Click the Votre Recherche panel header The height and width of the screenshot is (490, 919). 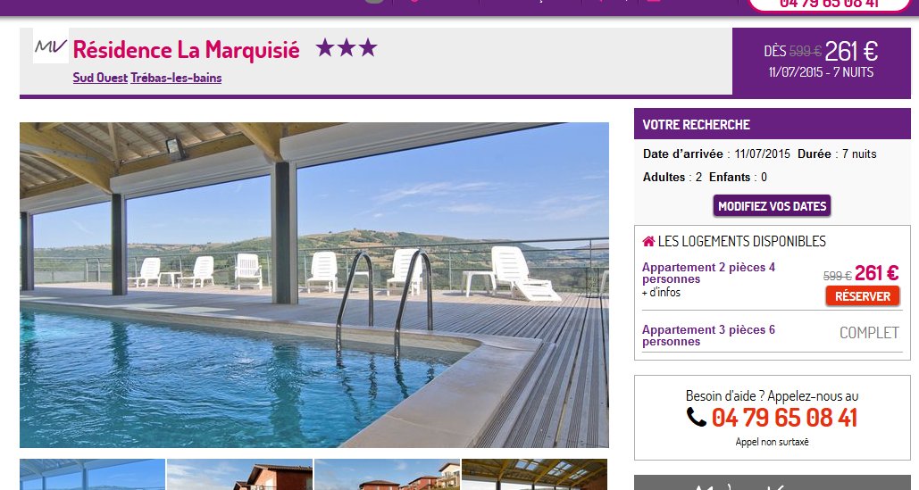(x=772, y=124)
